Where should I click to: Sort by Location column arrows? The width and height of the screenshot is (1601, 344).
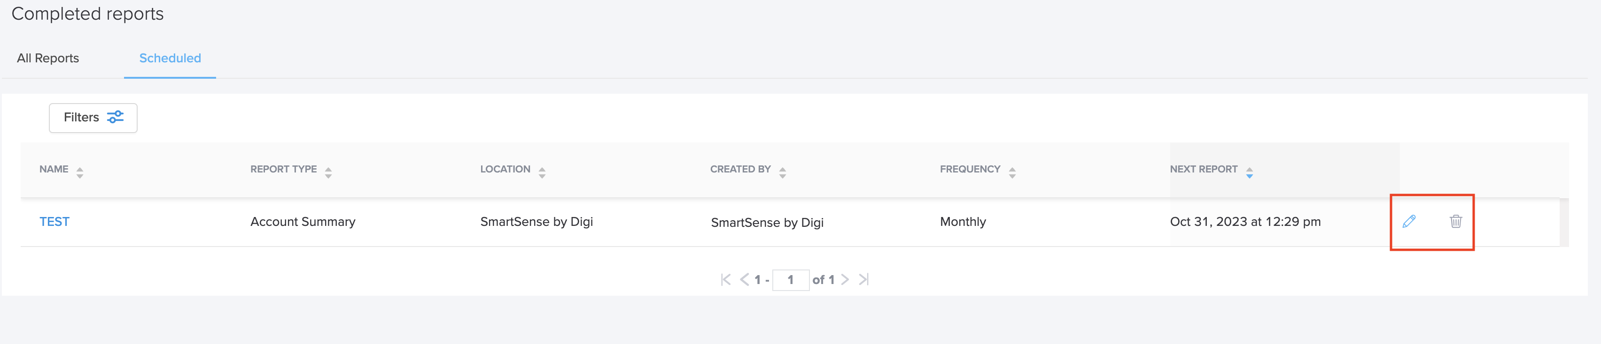(542, 172)
